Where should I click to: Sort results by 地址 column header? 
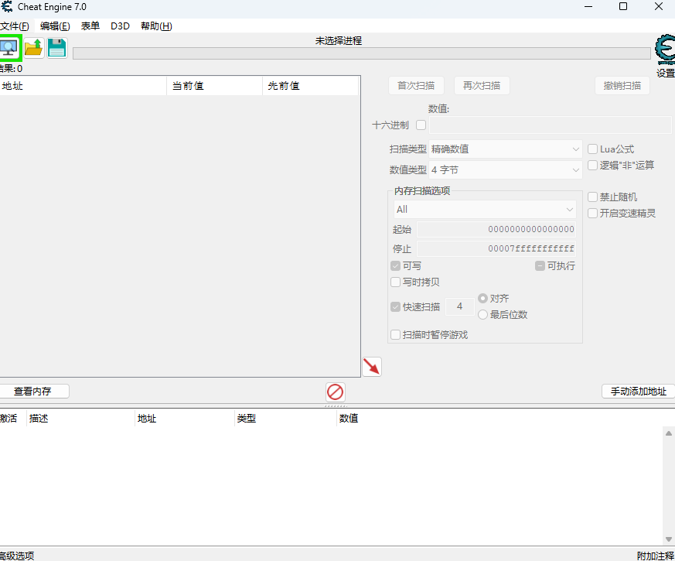click(83, 86)
